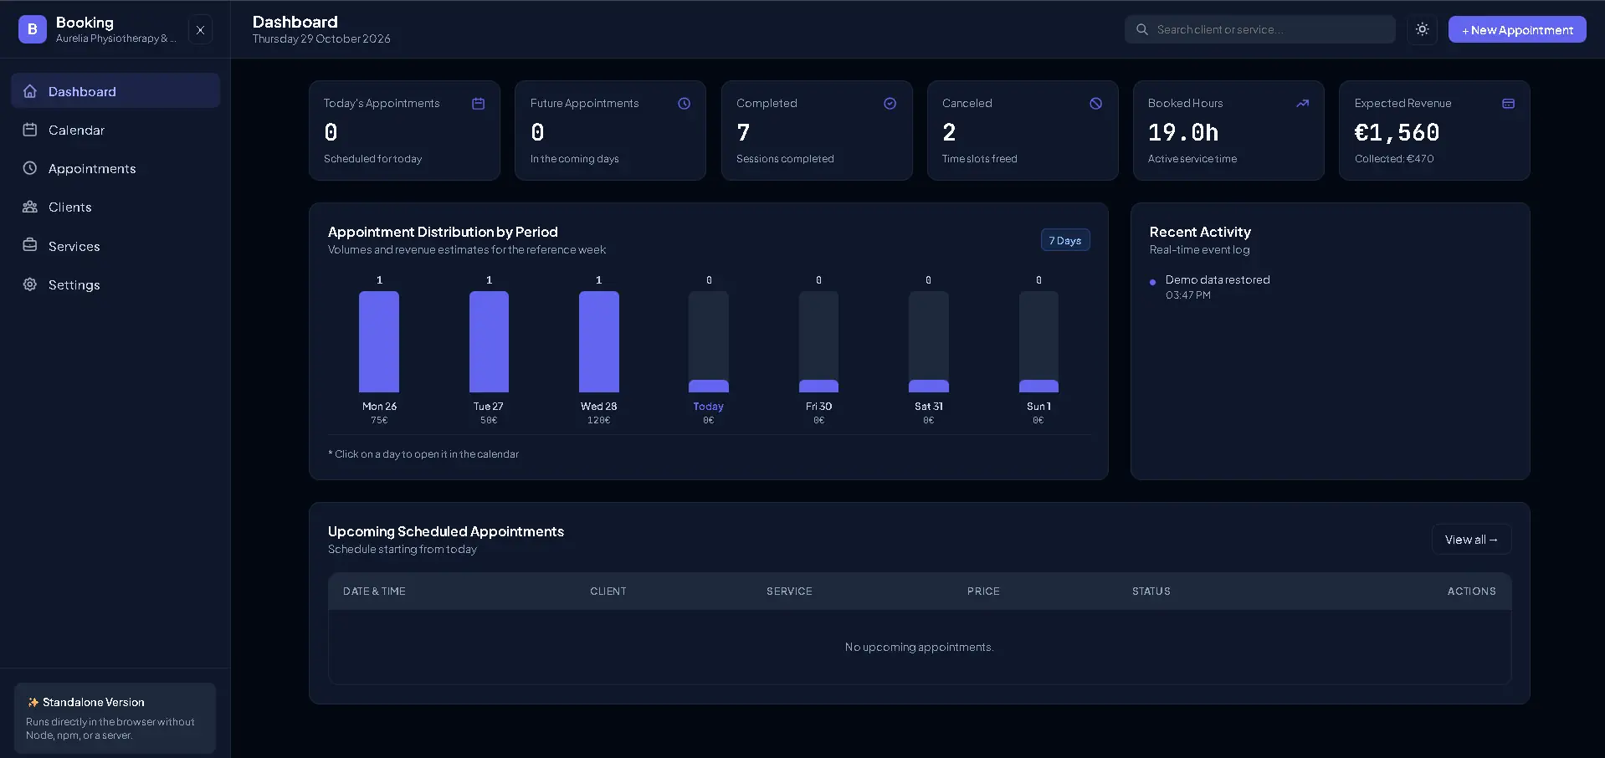This screenshot has height=758, width=1605.
Task: Click the €1,560 expected revenue value
Action: [x=1397, y=132]
